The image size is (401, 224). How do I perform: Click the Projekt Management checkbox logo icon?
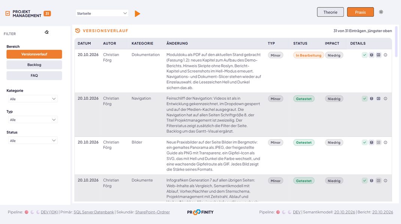coord(7,13)
